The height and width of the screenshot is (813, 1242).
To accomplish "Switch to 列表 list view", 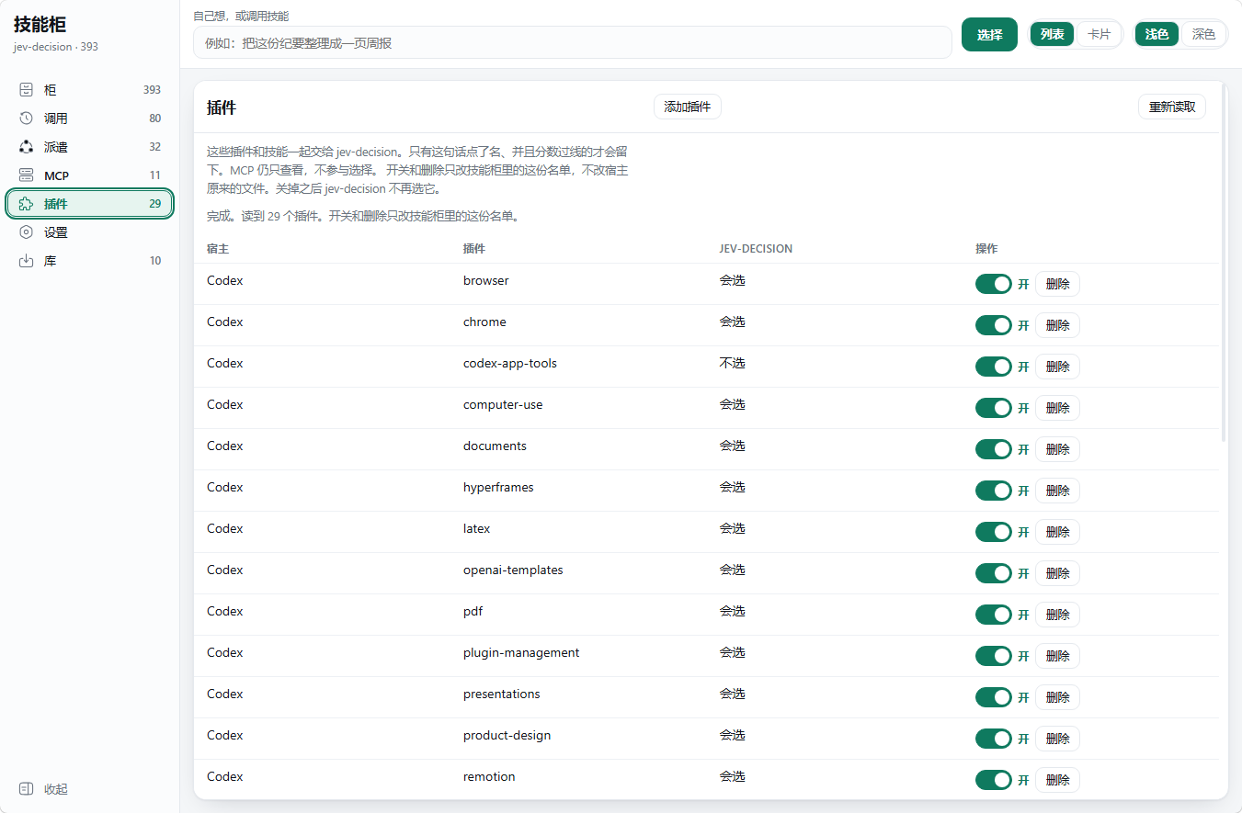I will click(x=1052, y=34).
